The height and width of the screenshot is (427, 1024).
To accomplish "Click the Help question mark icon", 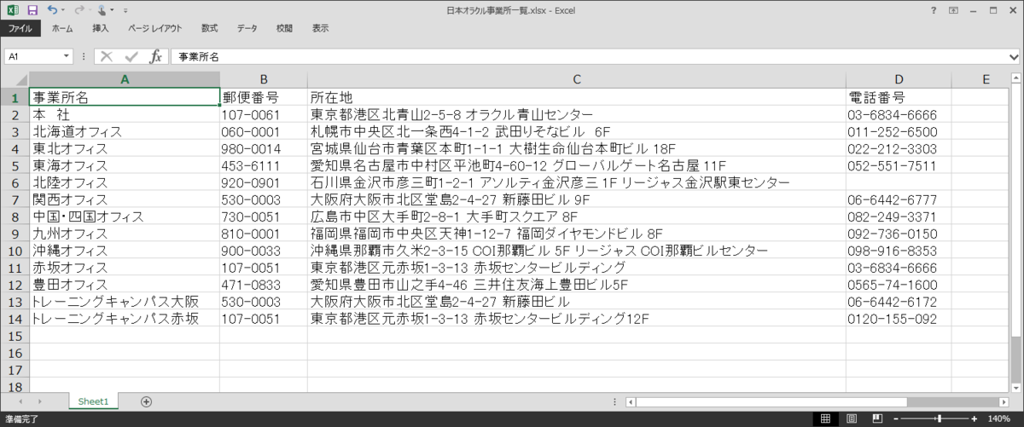I will [934, 10].
